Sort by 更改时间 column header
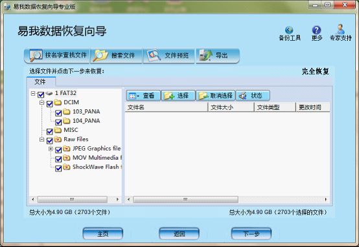 click(x=313, y=107)
